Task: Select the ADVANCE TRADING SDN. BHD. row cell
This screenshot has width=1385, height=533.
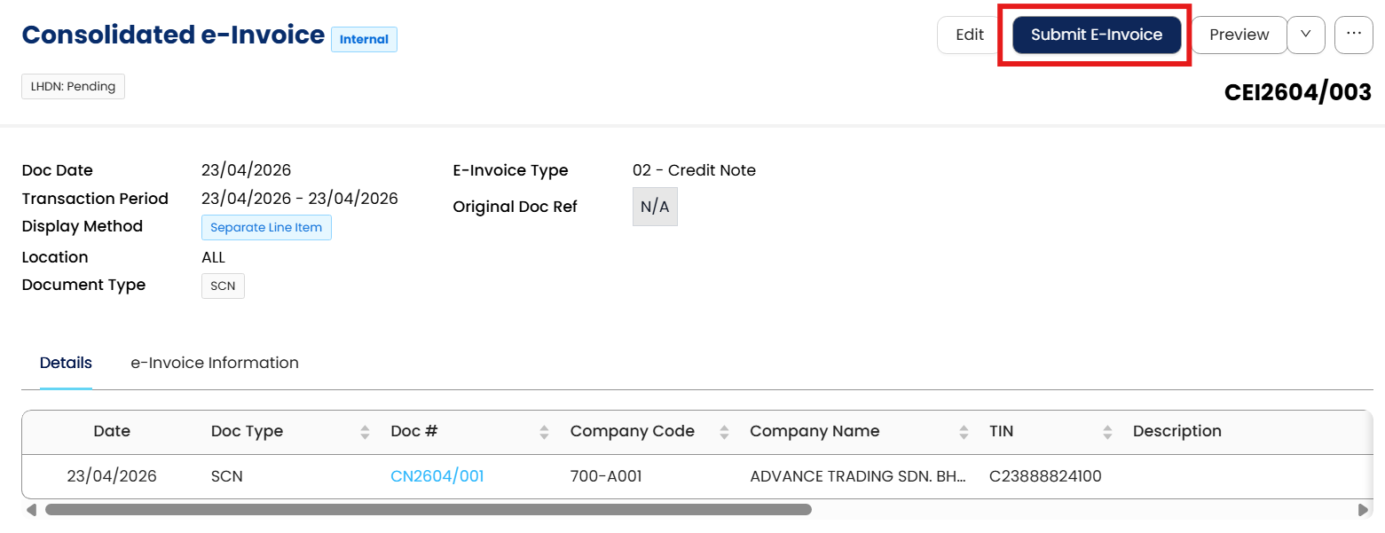Action: [857, 476]
